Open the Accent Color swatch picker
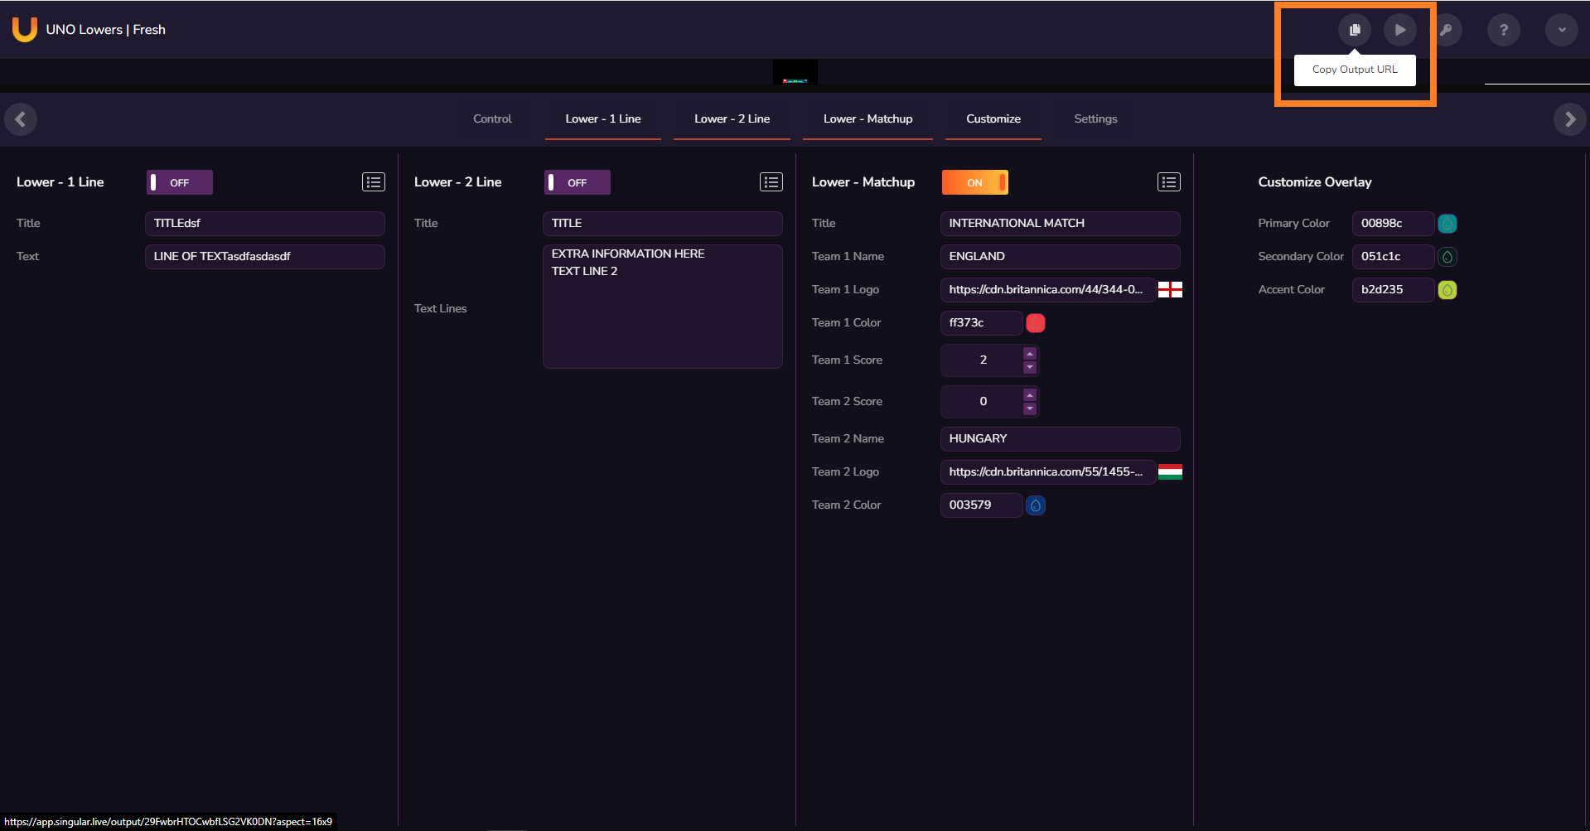Screen dimensions: 1590x831 point(1447,290)
